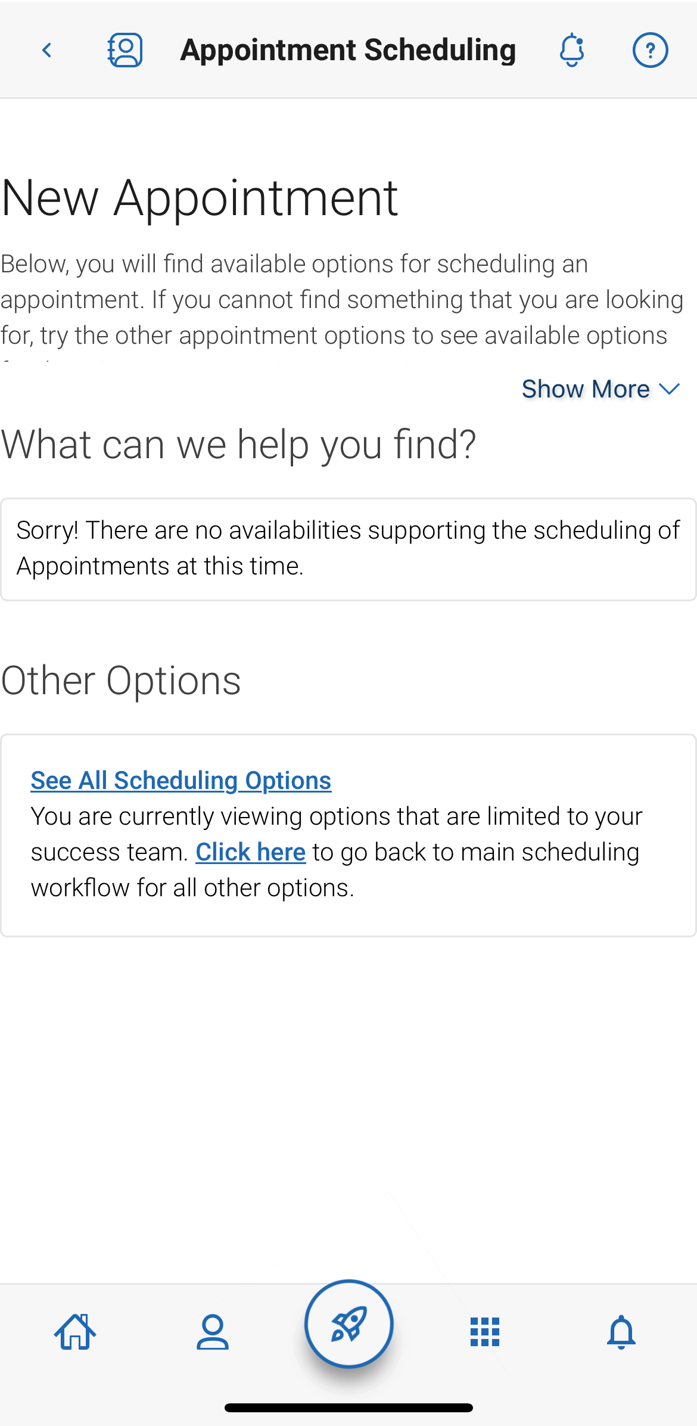Screen dimensions: 697x1426
Task: Tap the iOS home indicator bar
Action: (348, 1408)
